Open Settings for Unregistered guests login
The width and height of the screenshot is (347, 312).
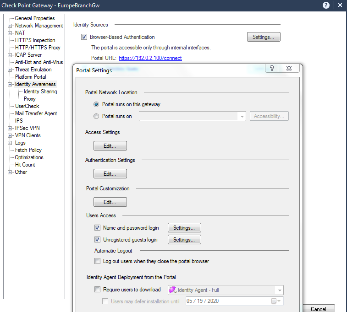[x=184, y=240]
